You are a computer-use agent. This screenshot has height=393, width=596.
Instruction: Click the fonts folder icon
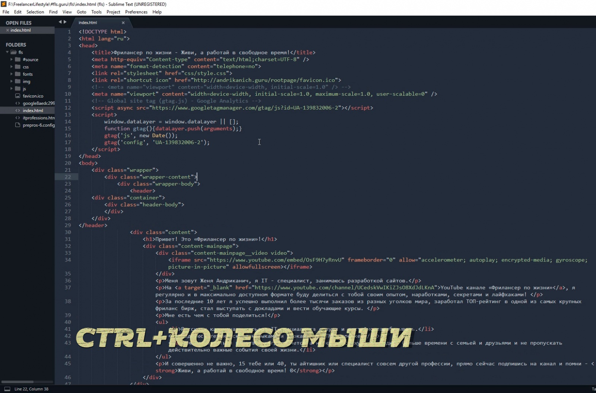click(18, 74)
